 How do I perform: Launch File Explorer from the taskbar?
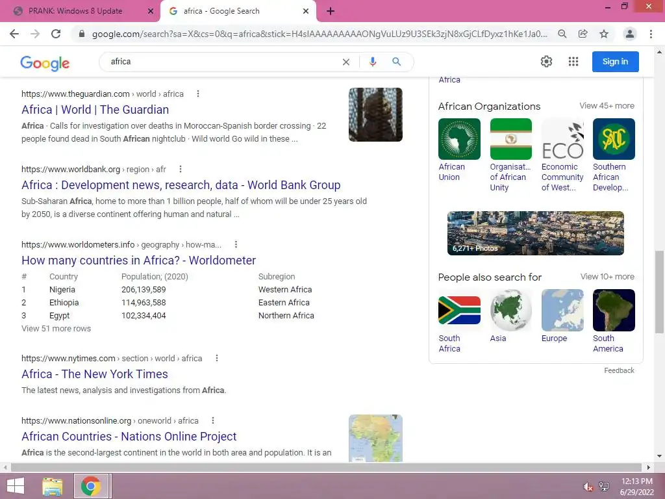pyautogui.click(x=52, y=486)
